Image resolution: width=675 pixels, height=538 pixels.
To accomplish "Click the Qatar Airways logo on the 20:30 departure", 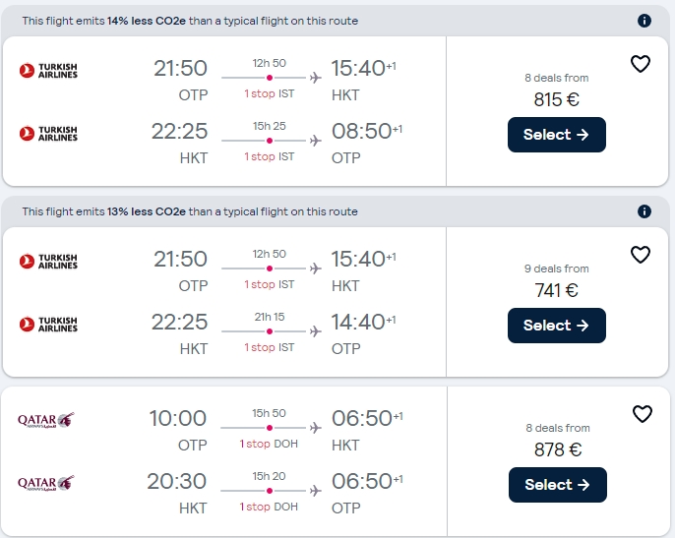I will pos(46,483).
